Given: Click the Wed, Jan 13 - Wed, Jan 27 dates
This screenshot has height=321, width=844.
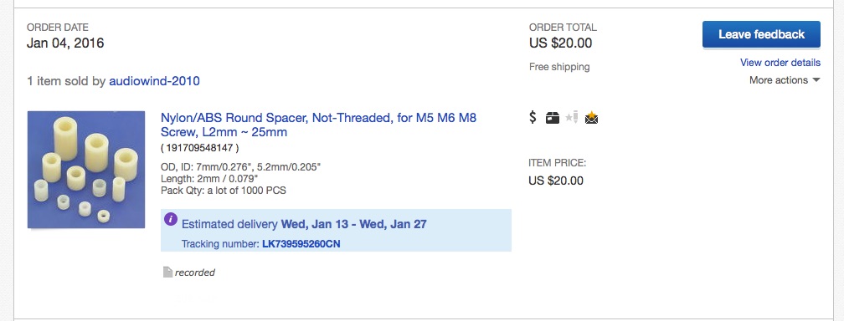Looking at the screenshot, I should click(353, 224).
